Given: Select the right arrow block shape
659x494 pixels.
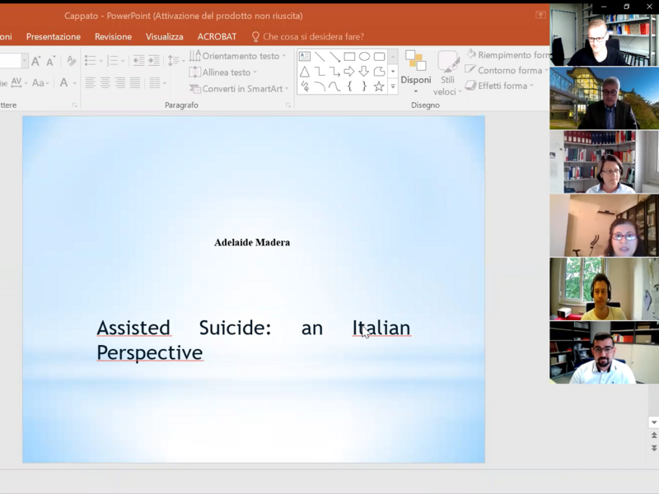Looking at the screenshot, I should [349, 72].
